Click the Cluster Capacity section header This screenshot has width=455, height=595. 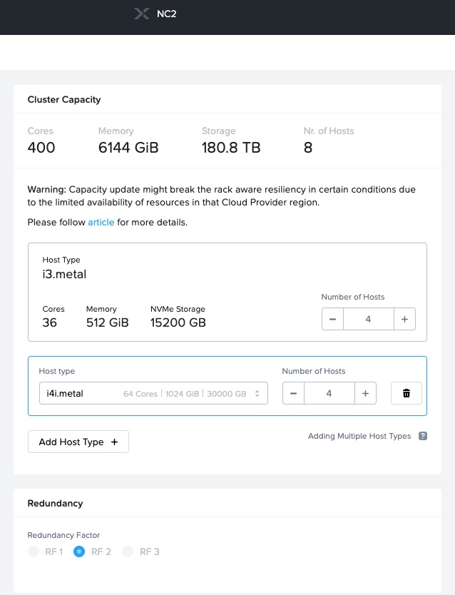64,99
